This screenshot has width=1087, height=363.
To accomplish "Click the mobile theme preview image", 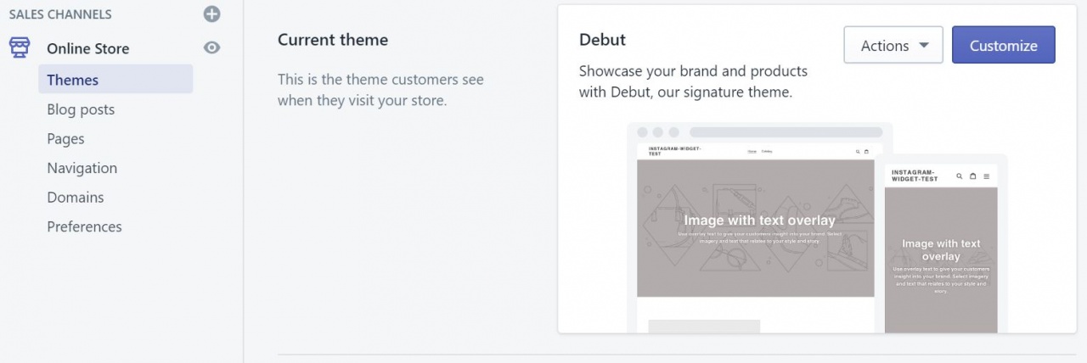I will click(x=941, y=248).
